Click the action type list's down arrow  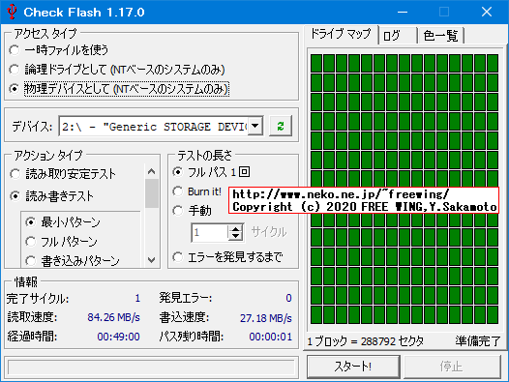151,260
